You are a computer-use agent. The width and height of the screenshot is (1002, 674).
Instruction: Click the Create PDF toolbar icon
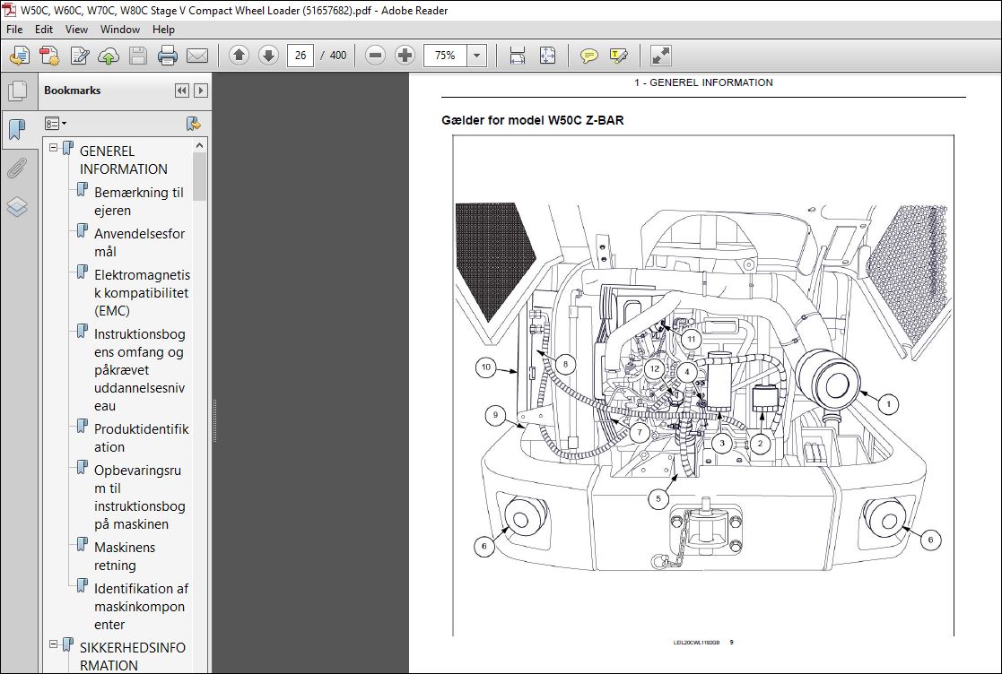pos(20,56)
